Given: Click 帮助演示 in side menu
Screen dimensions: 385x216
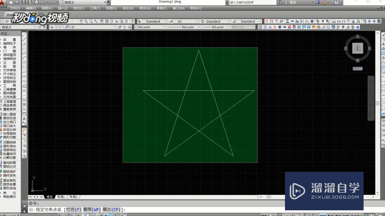Looking at the screenshot, I should pos(10,197).
